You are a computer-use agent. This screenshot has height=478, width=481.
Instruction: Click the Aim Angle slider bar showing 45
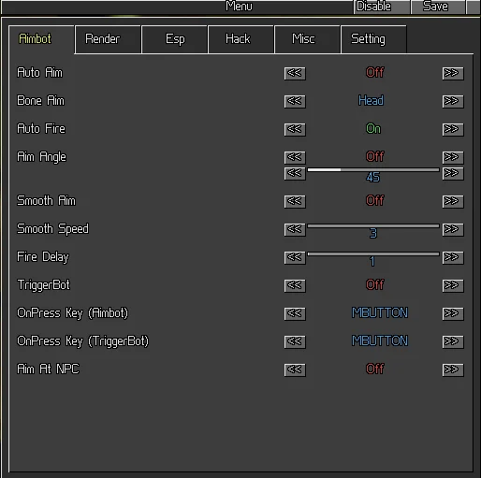click(373, 170)
